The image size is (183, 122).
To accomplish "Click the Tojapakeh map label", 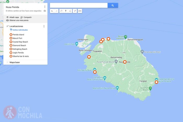I will coord(98,51).
